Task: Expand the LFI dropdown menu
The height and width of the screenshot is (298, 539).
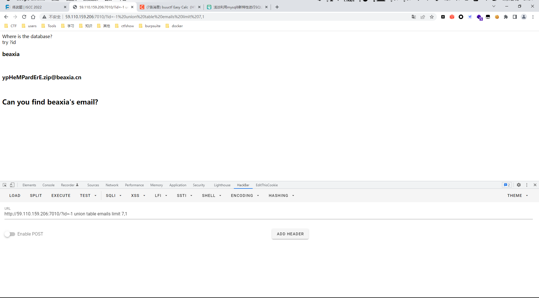Action: [161, 195]
